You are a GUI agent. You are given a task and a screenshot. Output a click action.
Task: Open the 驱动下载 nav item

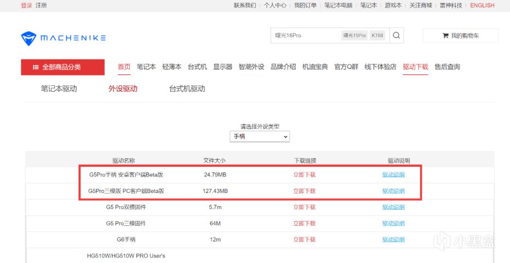415,67
